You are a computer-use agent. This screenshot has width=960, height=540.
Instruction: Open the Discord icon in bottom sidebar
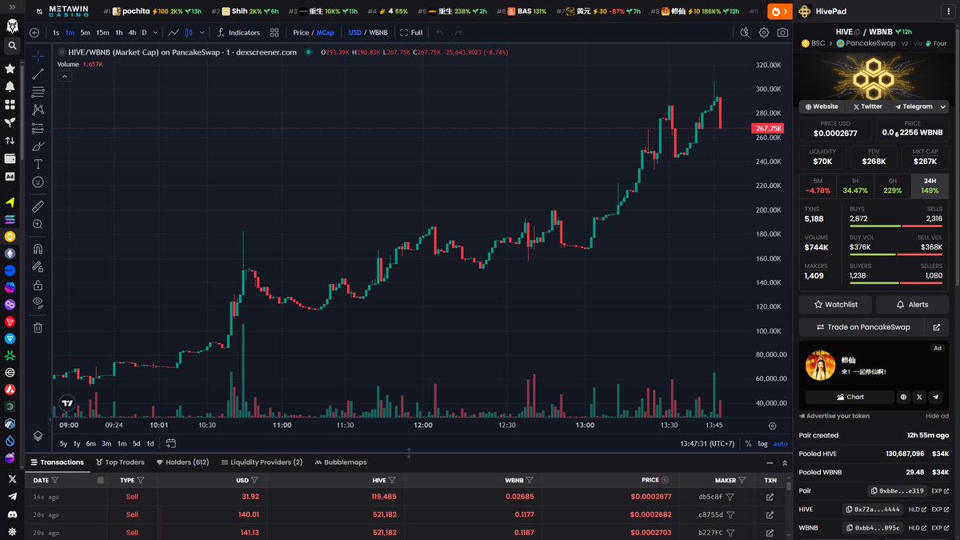point(11,514)
